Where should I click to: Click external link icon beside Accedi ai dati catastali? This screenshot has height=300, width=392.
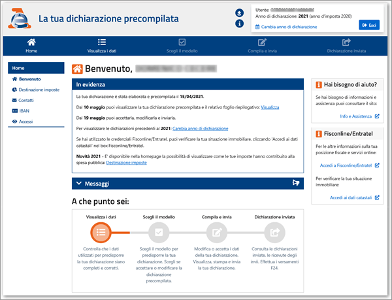pyautogui.click(x=377, y=197)
